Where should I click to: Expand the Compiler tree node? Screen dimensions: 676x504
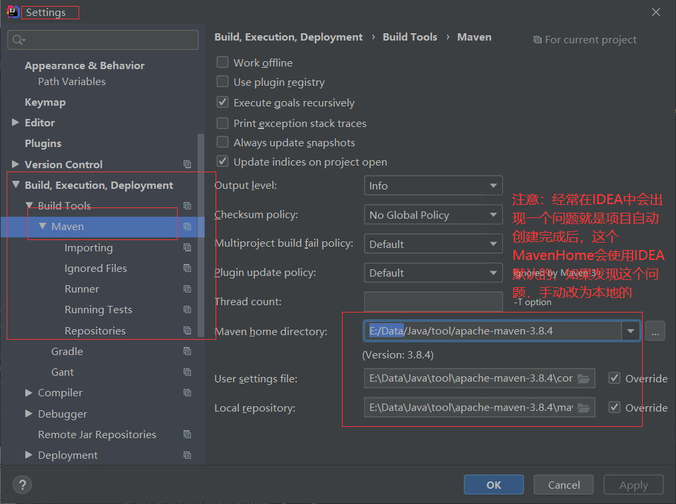29,393
